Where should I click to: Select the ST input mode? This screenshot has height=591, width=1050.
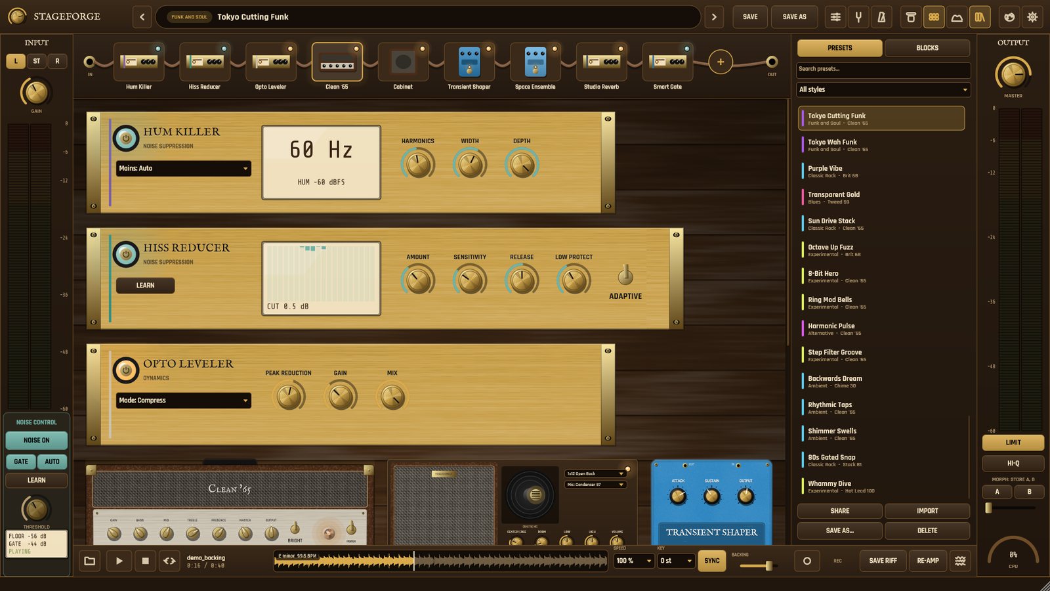coord(37,61)
